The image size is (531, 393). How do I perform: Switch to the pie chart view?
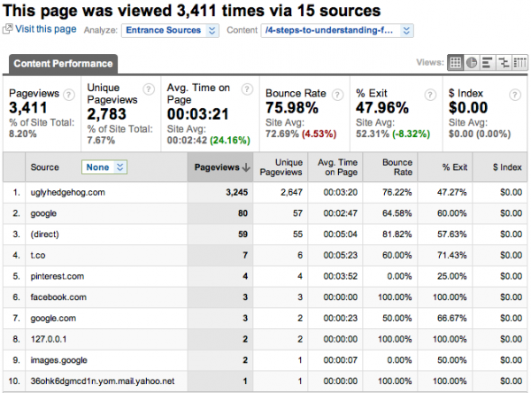tap(472, 63)
